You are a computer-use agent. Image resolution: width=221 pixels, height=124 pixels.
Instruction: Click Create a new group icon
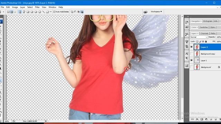(x=211, y=120)
